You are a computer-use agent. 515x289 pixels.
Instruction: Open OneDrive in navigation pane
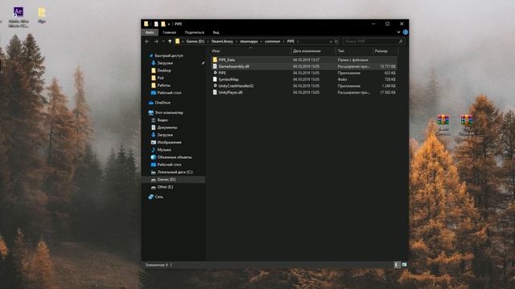pyautogui.click(x=163, y=103)
